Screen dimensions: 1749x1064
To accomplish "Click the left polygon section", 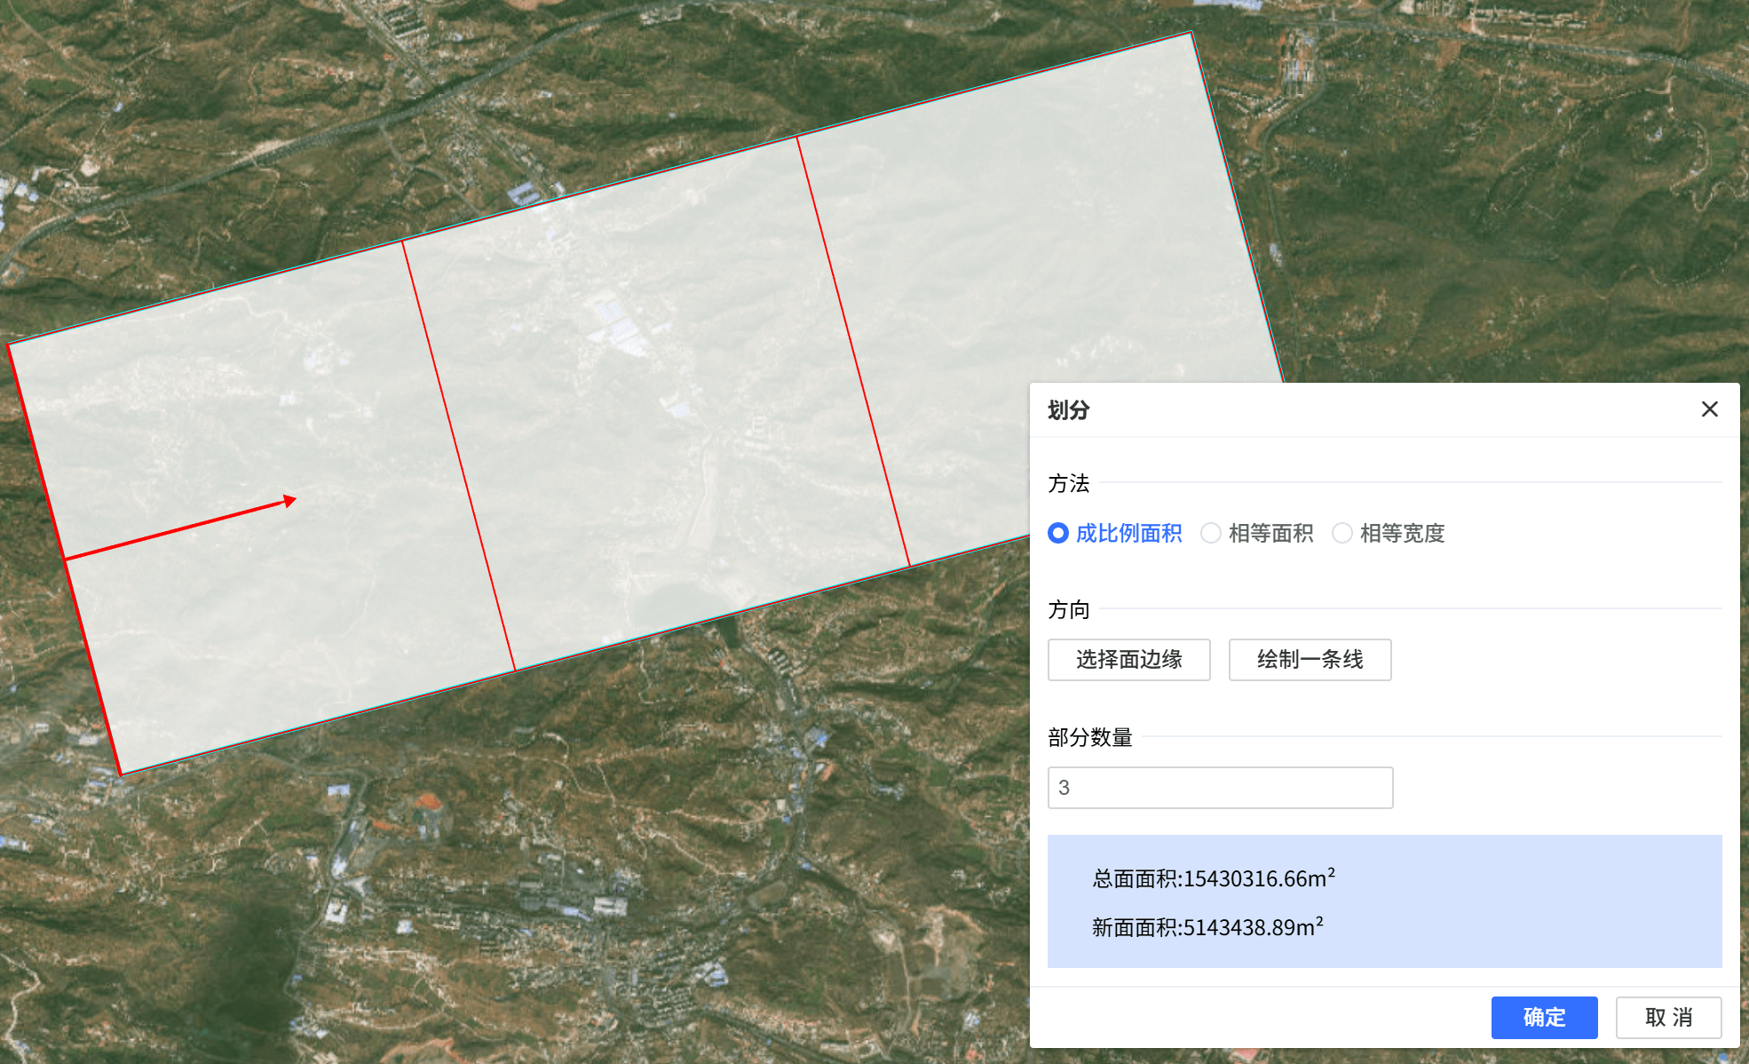I will pyautogui.click(x=266, y=622).
